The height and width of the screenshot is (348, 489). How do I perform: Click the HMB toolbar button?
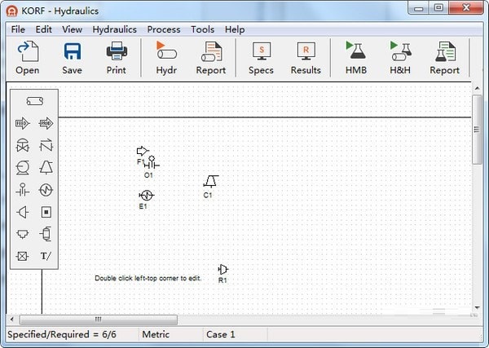[355, 58]
